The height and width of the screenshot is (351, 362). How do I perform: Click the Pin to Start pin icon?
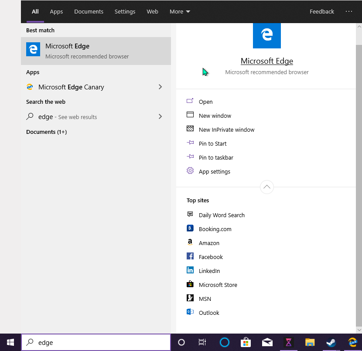pos(190,143)
